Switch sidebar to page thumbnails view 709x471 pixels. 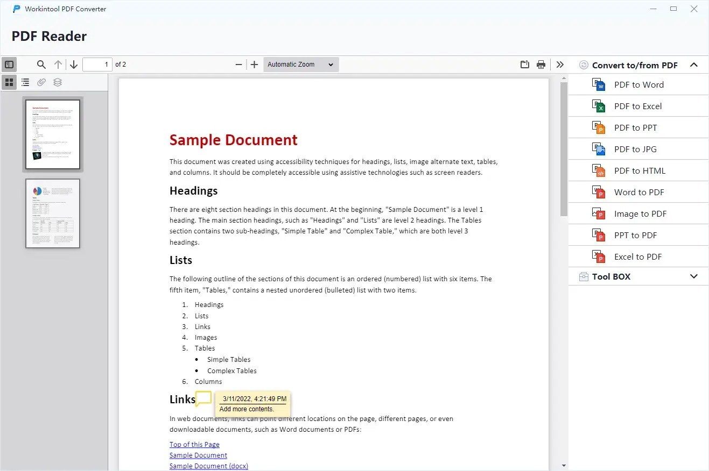click(x=9, y=82)
